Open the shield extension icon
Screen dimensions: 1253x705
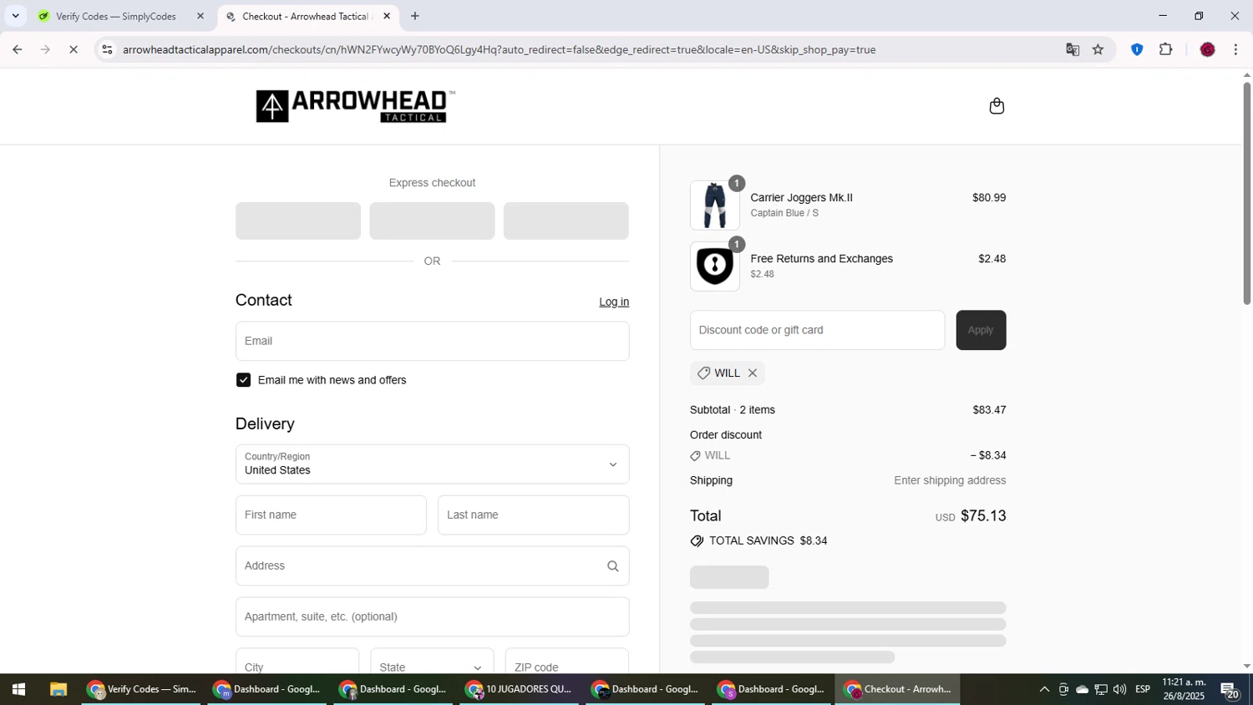tap(1136, 49)
